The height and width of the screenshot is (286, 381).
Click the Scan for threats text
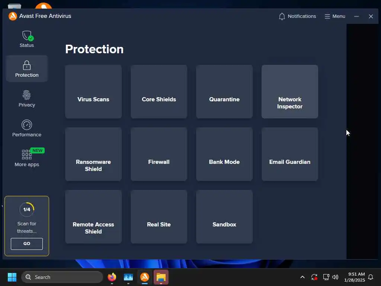(x=27, y=228)
